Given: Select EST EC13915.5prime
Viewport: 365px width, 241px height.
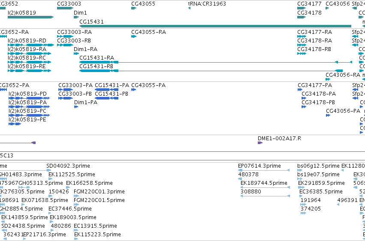Looking at the screenshot, I should click(96, 226).
